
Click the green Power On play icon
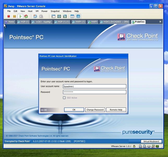(x=20, y=16)
